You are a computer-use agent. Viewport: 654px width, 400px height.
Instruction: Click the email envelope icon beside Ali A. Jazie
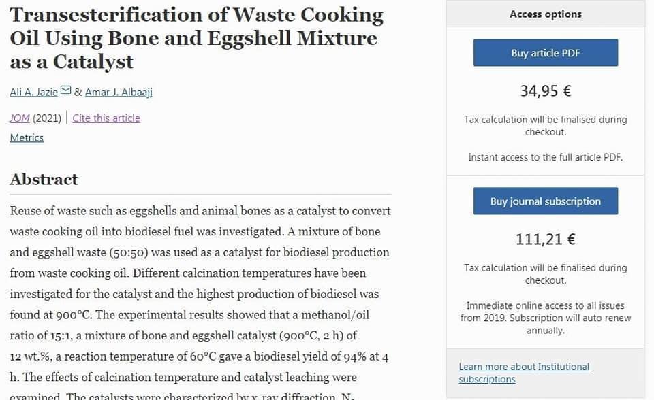tap(66, 90)
